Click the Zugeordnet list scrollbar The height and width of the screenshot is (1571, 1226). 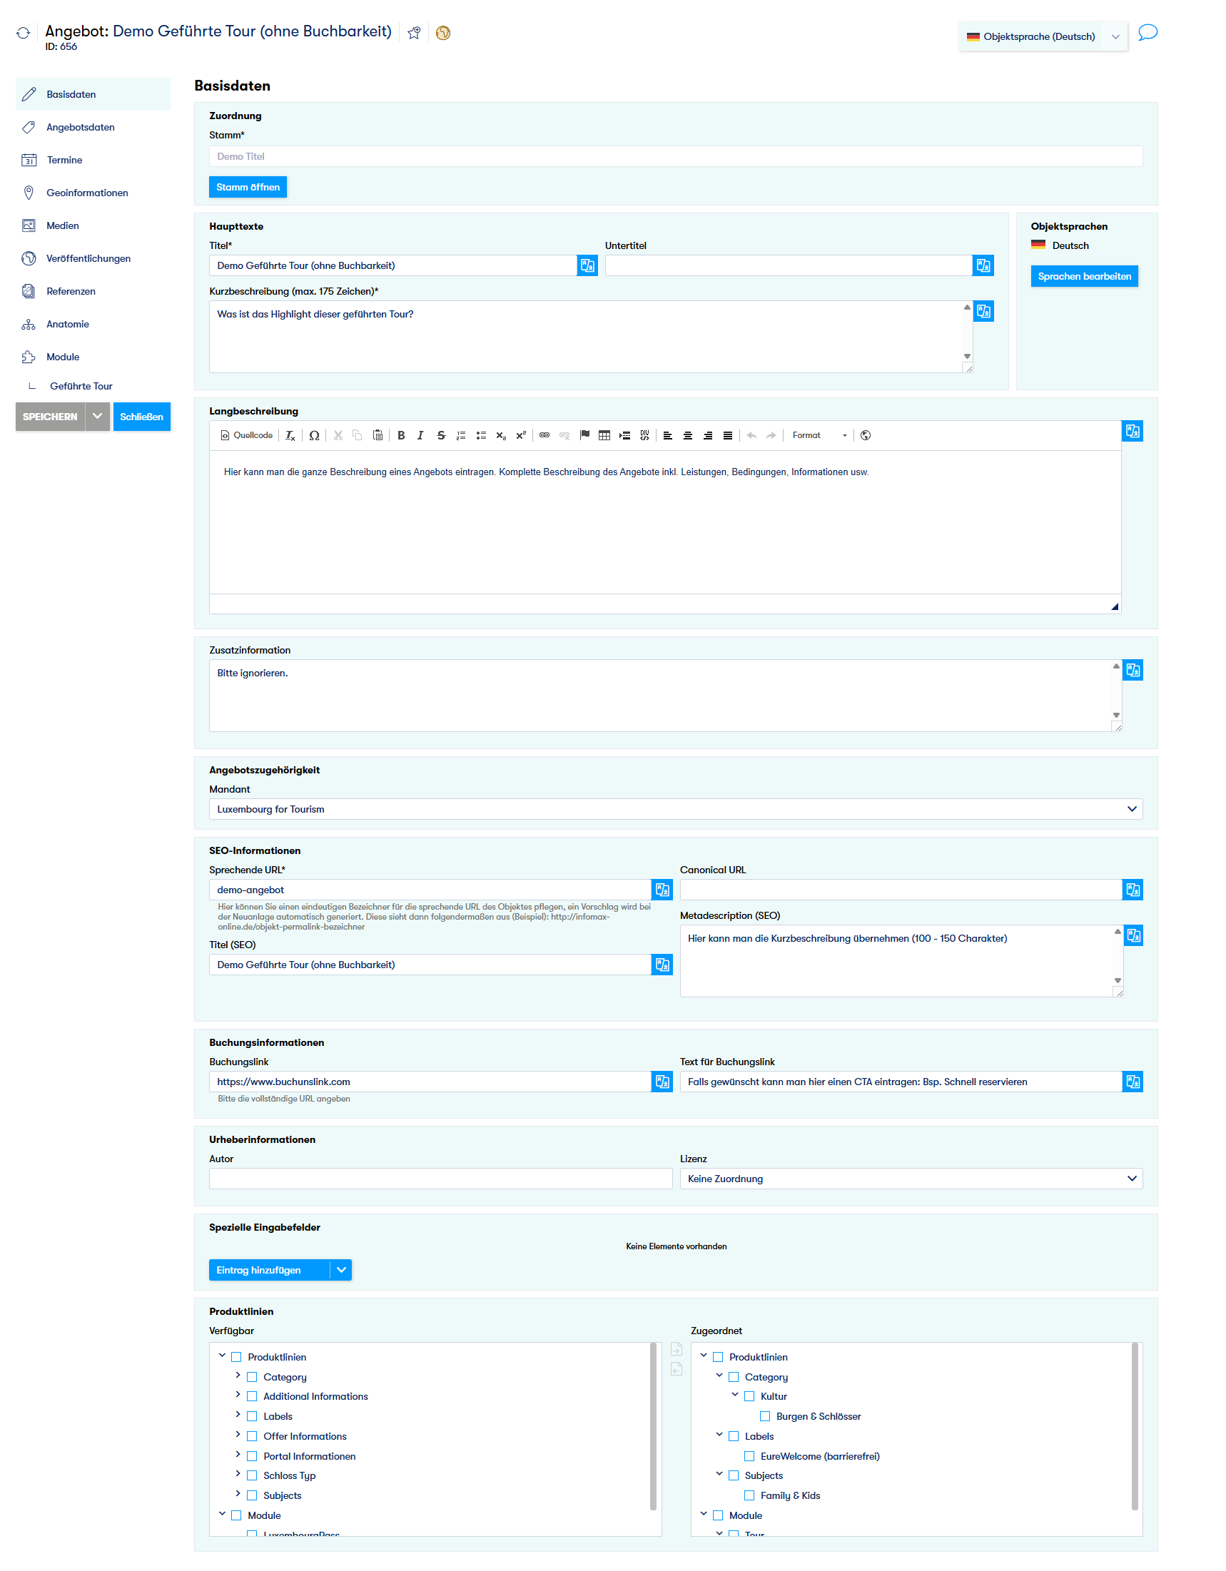(x=1135, y=1428)
